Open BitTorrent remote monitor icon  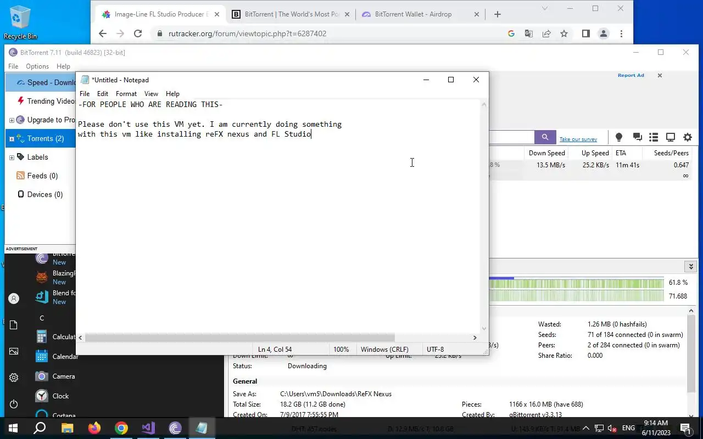click(671, 137)
